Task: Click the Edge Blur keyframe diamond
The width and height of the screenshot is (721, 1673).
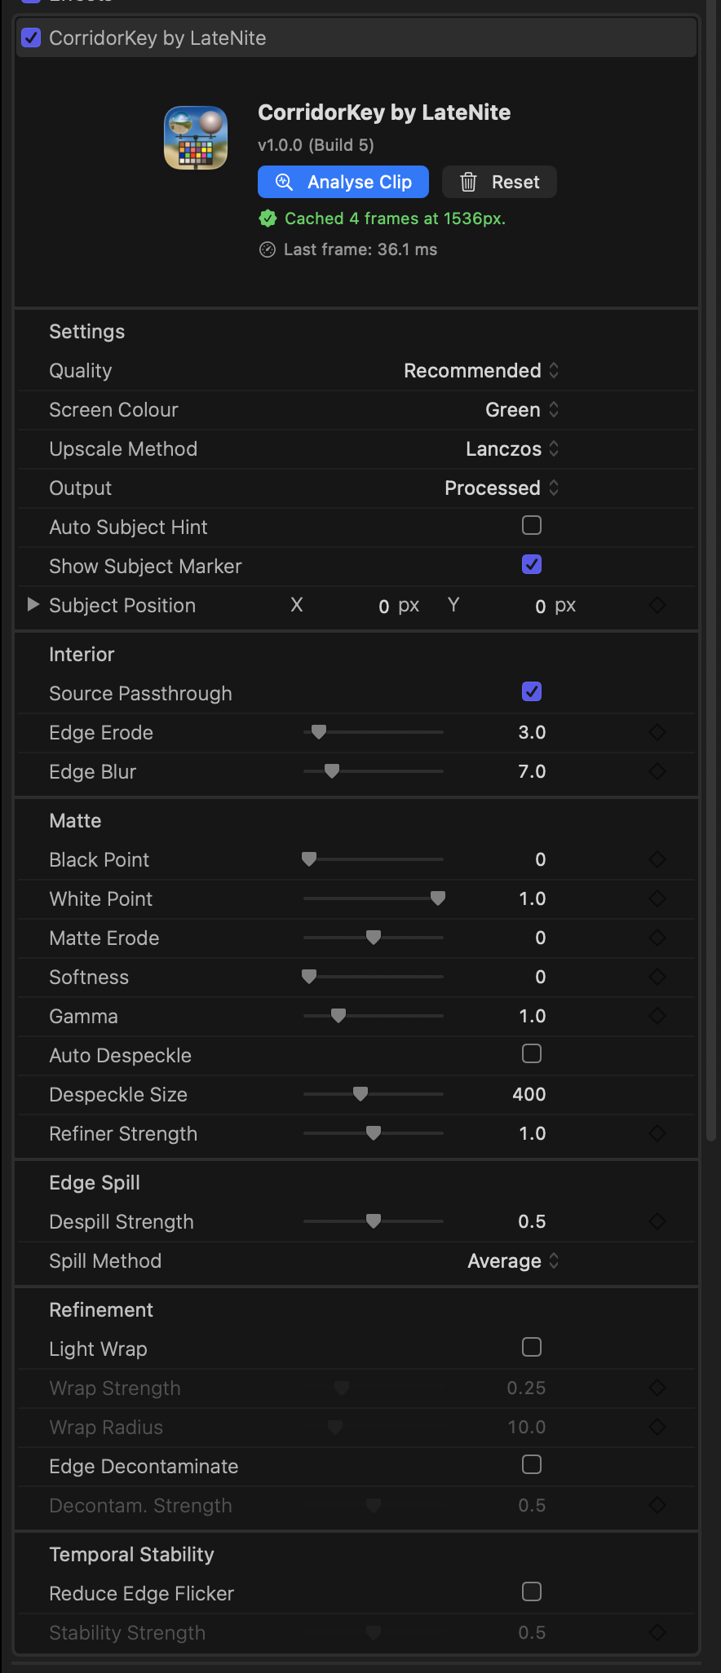Action: (x=657, y=772)
